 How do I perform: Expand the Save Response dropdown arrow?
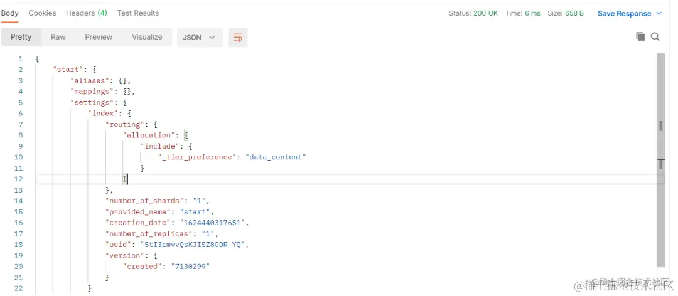pyautogui.click(x=659, y=13)
